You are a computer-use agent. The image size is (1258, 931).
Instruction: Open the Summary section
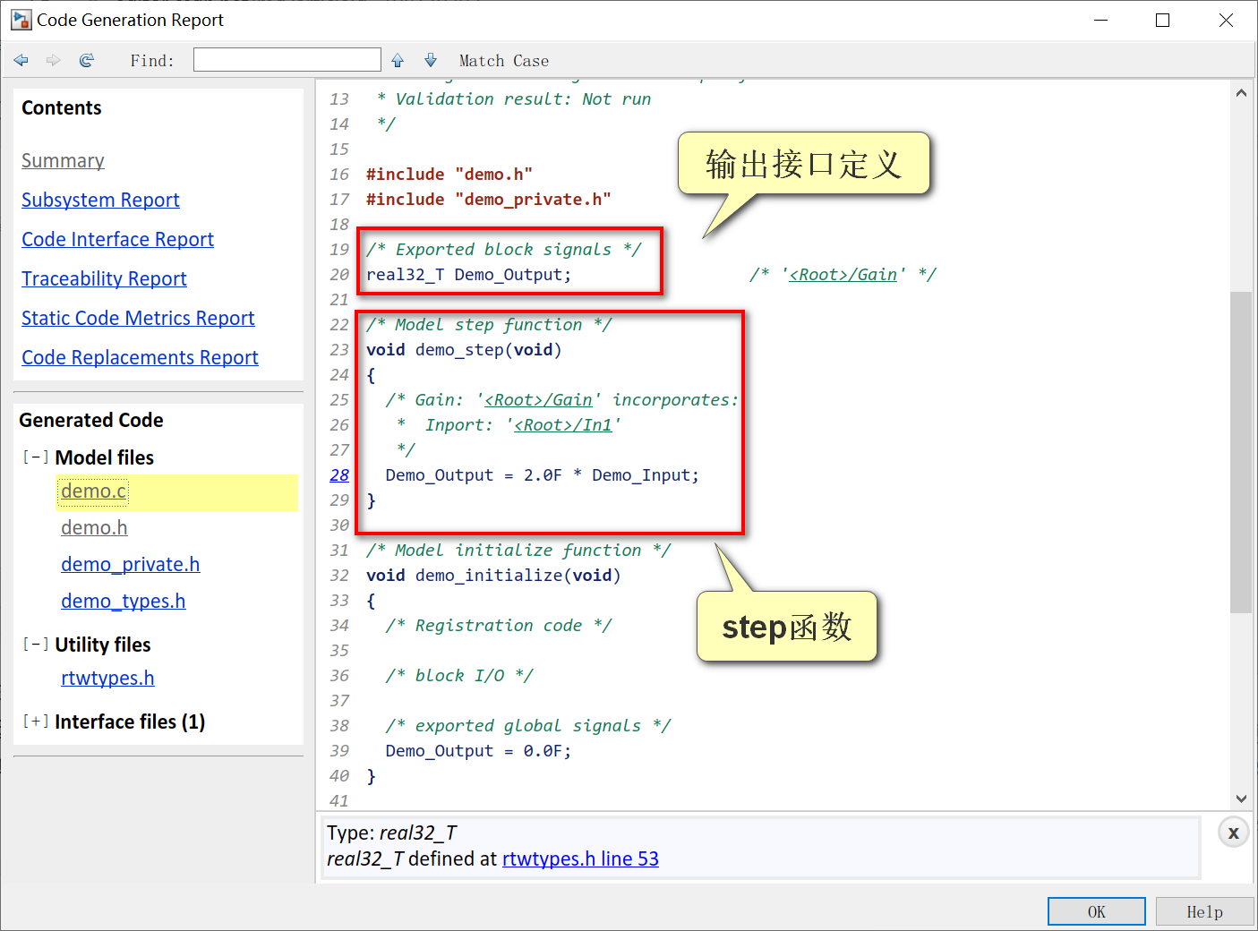63,161
